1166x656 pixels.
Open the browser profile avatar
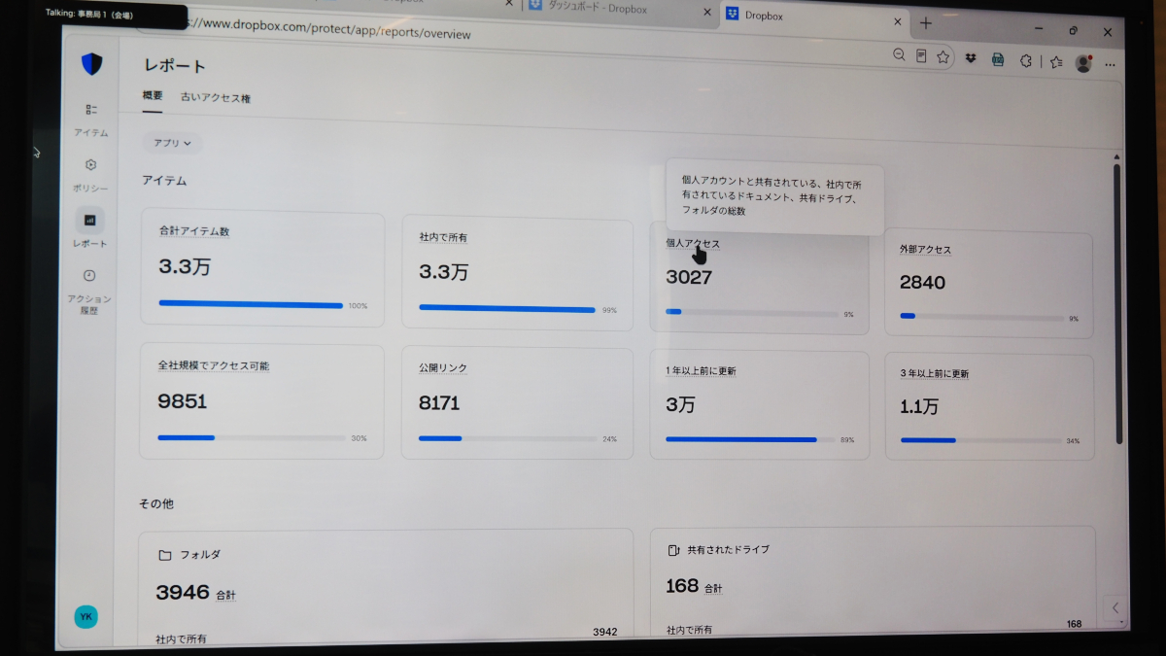[x=1083, y=63]
